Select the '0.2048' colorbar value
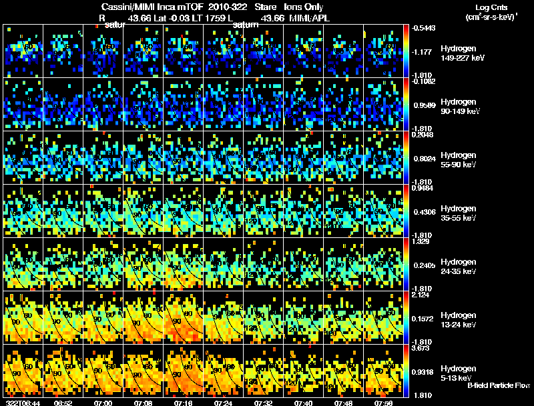534x406 pixels. pyautogui.click(x=423, y=135)
